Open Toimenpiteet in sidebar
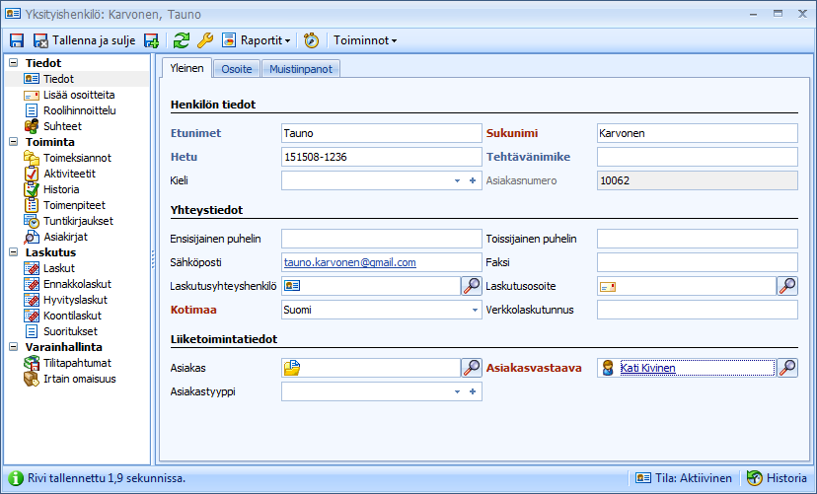The width and height of the screenshot is (817, 494). tap(64, 205)
